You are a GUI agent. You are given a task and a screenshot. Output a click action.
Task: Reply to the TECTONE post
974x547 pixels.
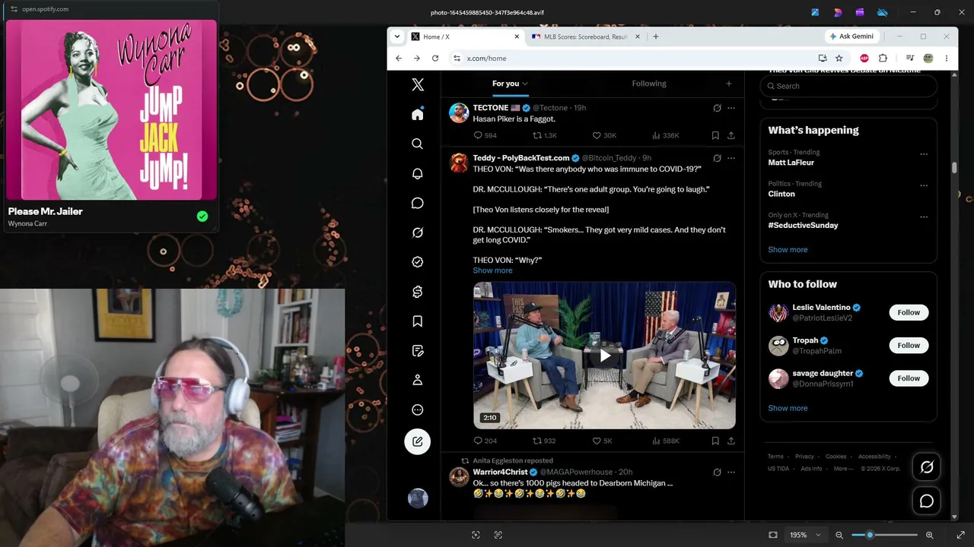[485, 135]
